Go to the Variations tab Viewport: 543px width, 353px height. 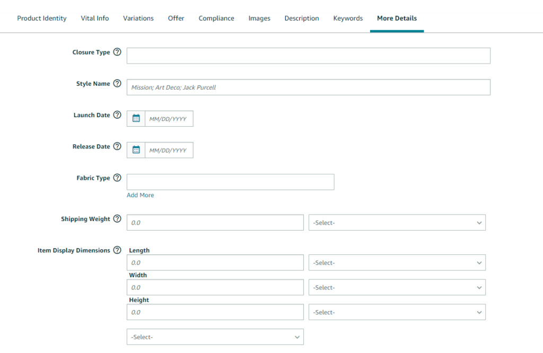pos(138,18)
